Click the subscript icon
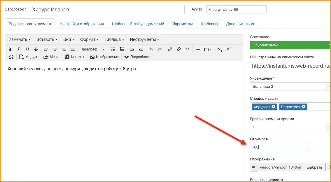This screenshot has width=331, height=182. pos(220,49)
